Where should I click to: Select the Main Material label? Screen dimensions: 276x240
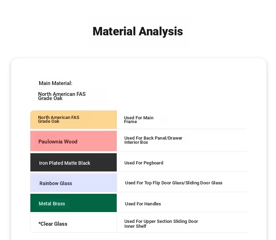(x=56, y=83)
